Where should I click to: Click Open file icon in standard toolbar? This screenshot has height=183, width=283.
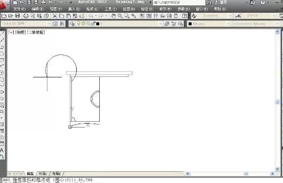pyautogui.click(x=11, y=16)
